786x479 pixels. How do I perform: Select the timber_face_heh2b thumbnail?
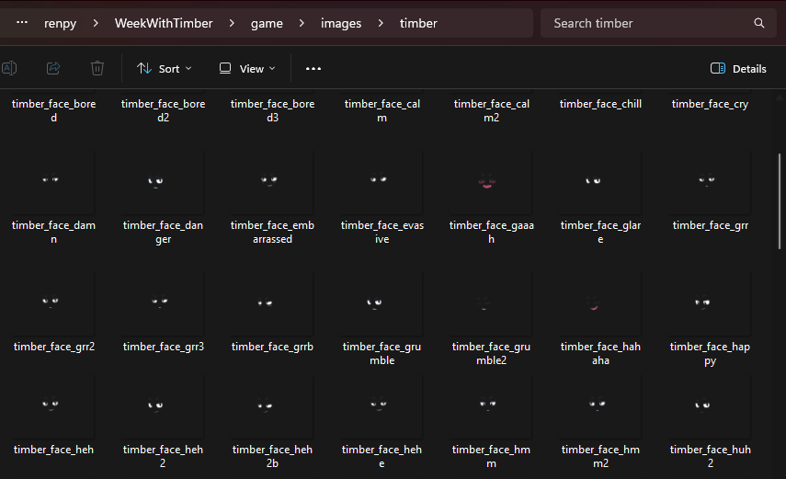272,406
